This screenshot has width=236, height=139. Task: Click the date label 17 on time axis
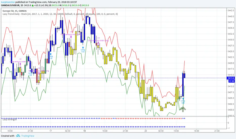coord(51,131)
